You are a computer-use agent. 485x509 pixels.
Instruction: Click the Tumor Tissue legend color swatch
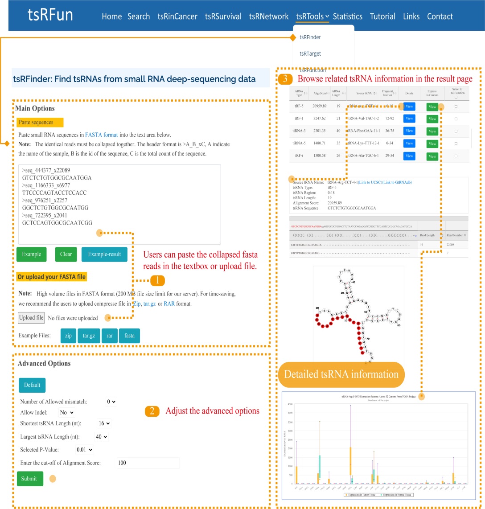pos(346,495)
